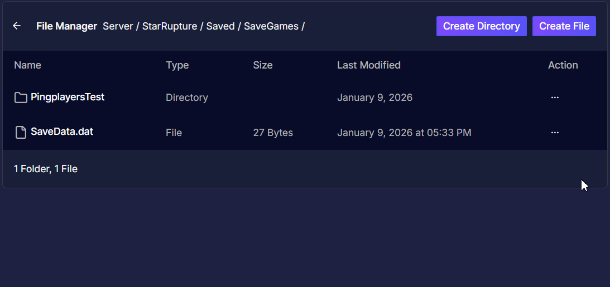Open action menu for PingplayersTest directory
Image resolution: width=610 pixels, height=287 pixels.
(x=555, y=98)
